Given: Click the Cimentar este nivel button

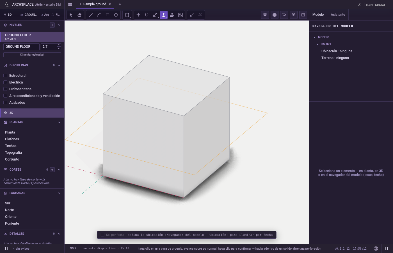Looking at the screenshot, I should tap(32, 55).
